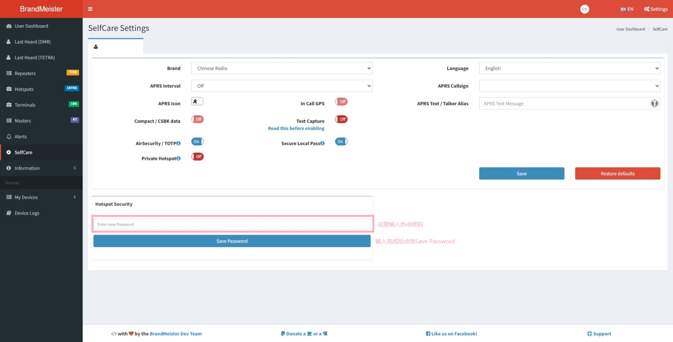Click the Save Password button

pyautogui.click(x=232, y=241)
